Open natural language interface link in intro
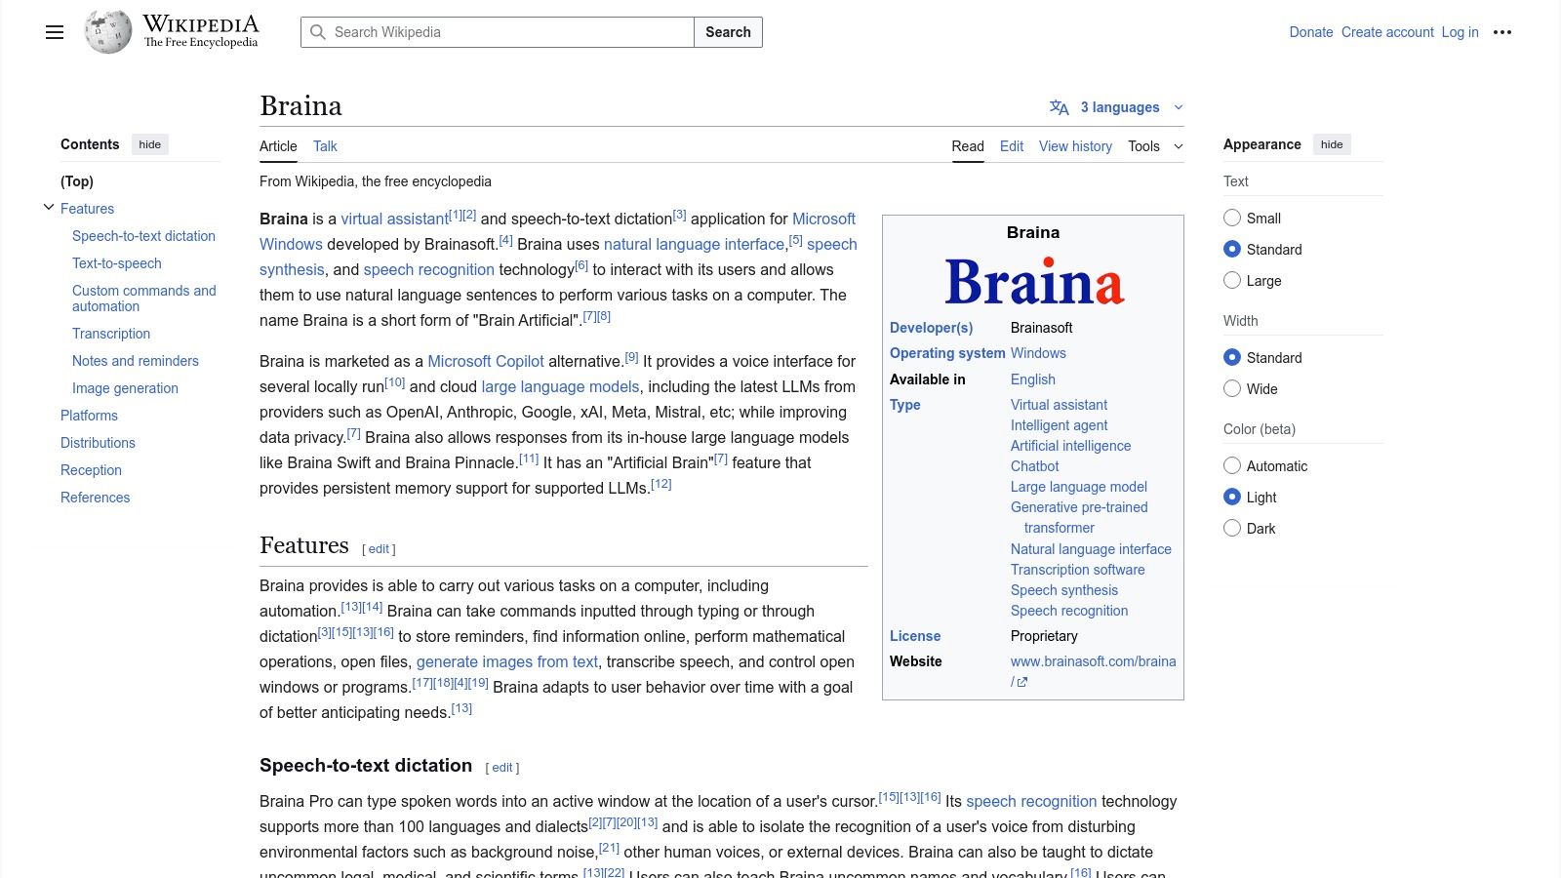1561x878 pixels. point(694,245)
